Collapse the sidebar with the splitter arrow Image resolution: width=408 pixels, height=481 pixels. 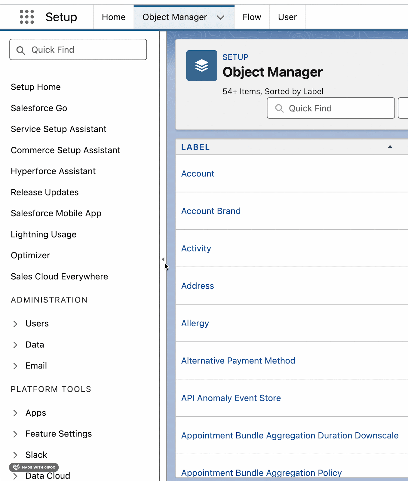[163, 259]
